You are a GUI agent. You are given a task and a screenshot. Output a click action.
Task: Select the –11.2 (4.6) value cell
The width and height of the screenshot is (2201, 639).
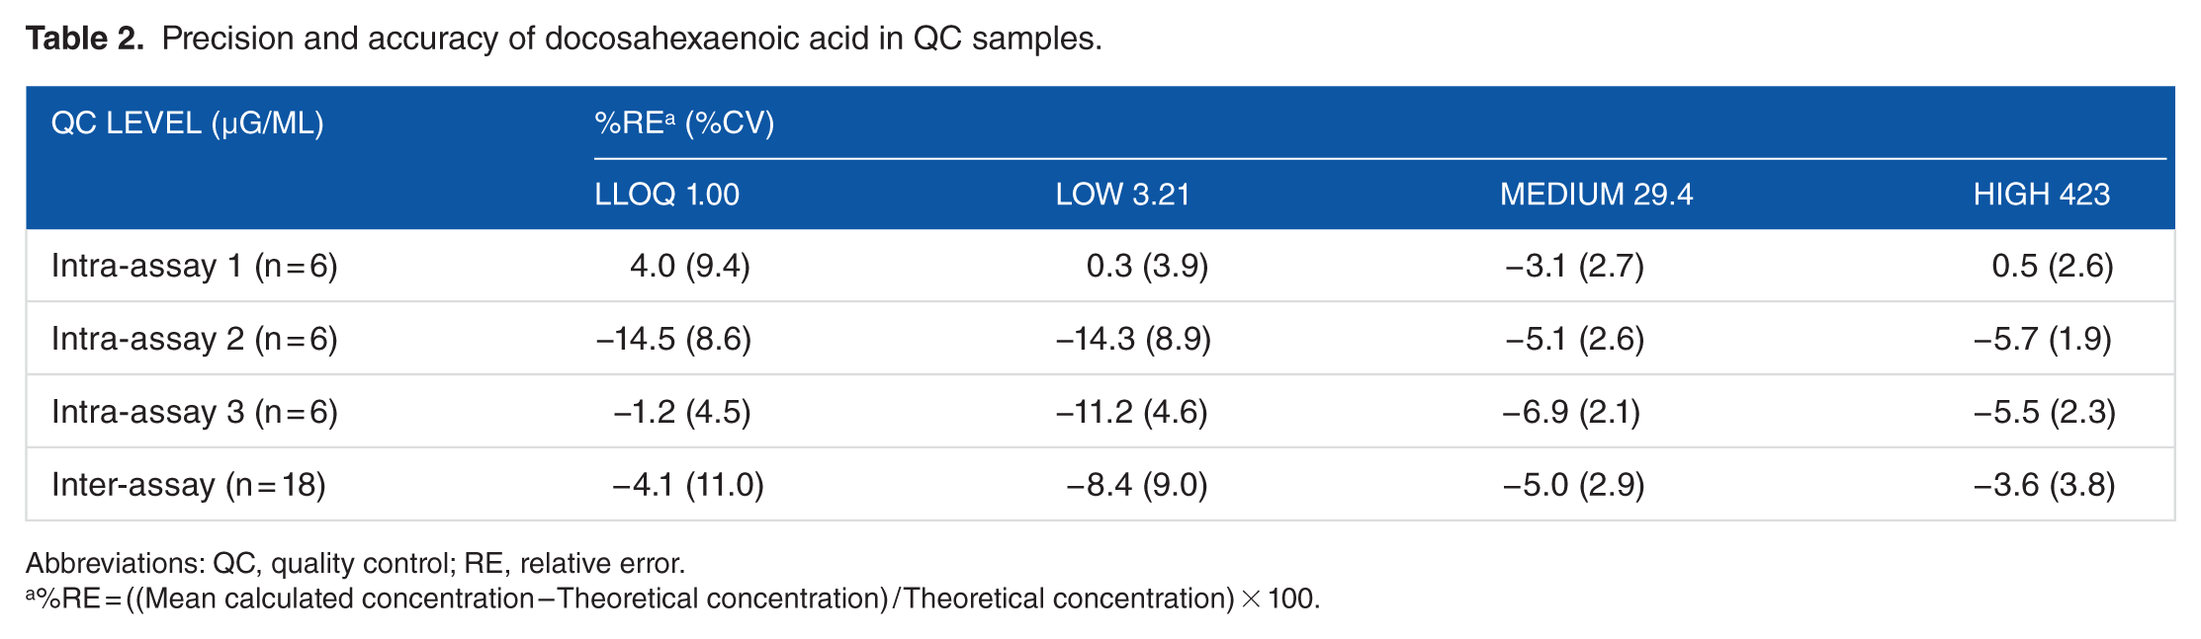point(1132,412)
